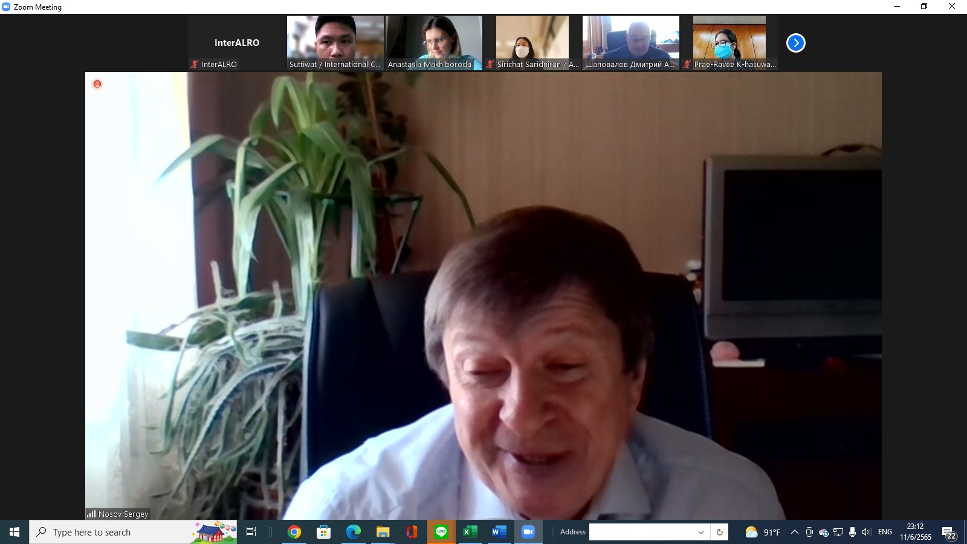
Task: Select Prae-Ravee K-hasuwa's video thumbnail
Action: tap(729, 43)
